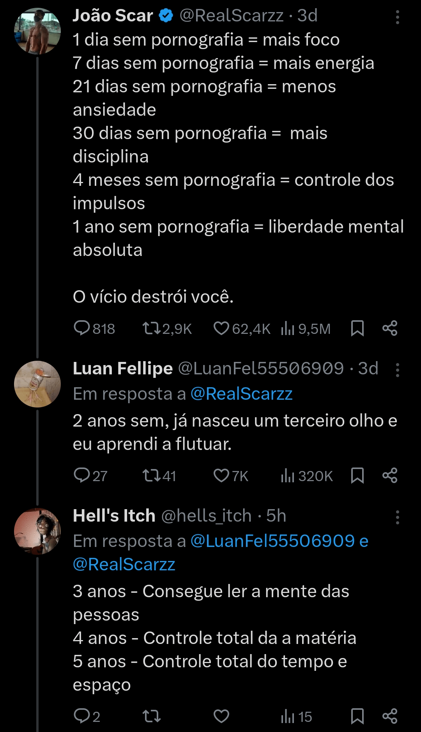This screenshot has height=732, width=421.
Task: Repost Hell's Itch reply
Action: 152,716
